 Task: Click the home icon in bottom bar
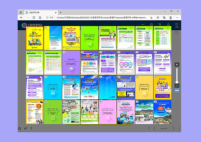pos(20,128)
